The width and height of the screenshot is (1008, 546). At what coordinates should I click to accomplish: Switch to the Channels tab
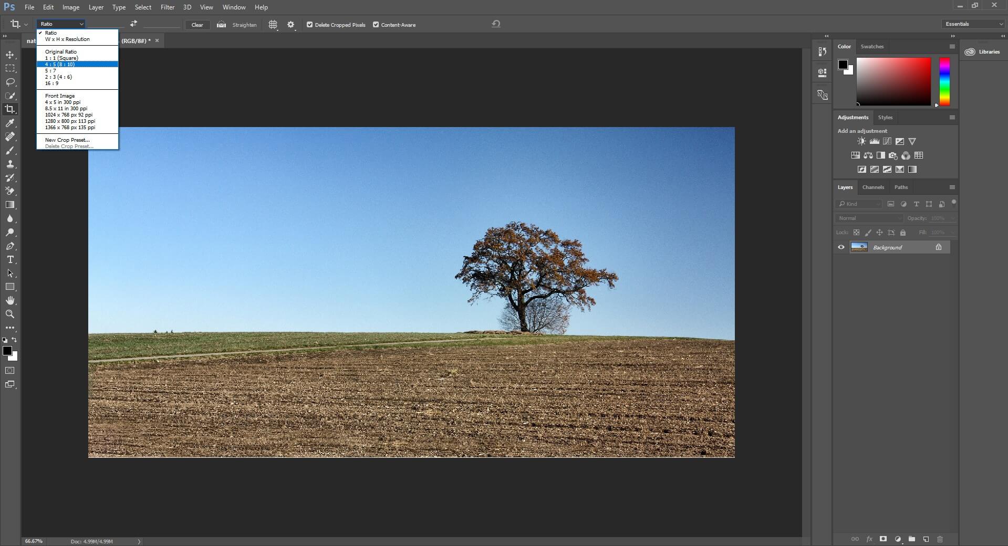pyautogui.click(x=873, y=187)
